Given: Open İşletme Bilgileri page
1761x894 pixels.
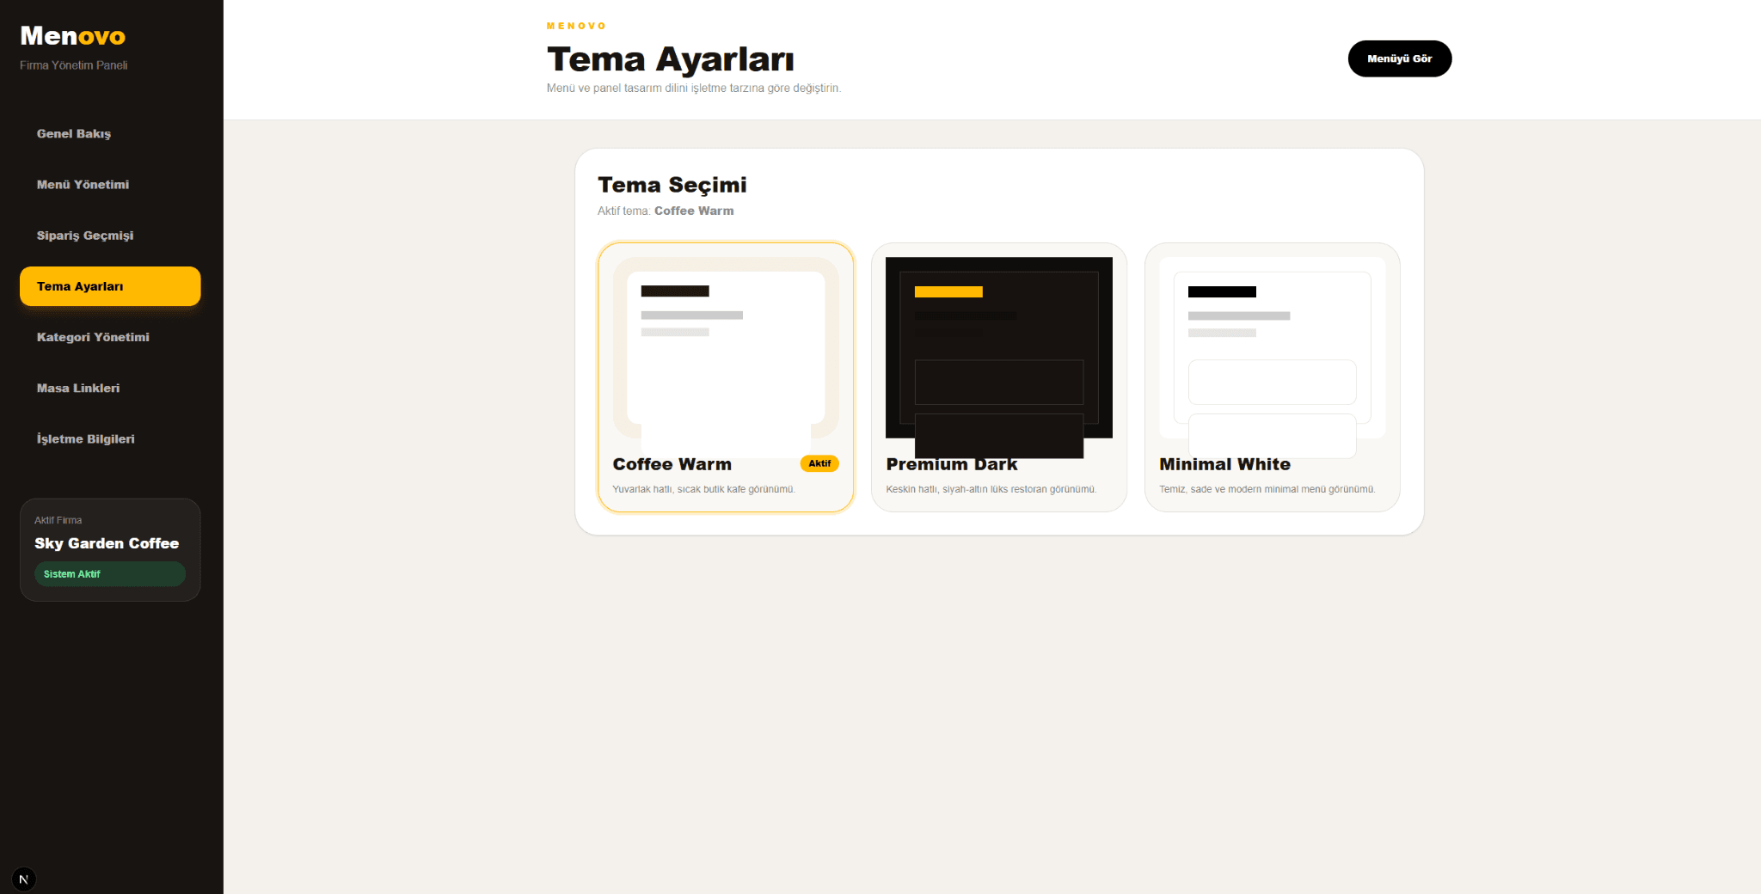Looking at the screenshot, I should (110, 438).
